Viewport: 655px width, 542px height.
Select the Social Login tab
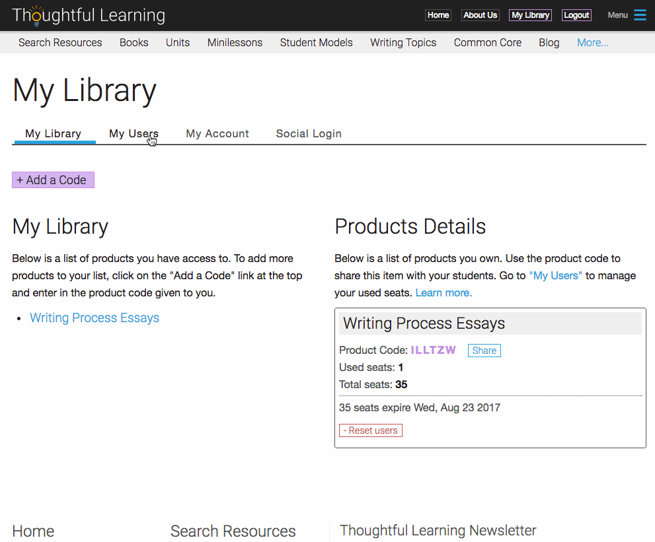click(x=309, y=133)
